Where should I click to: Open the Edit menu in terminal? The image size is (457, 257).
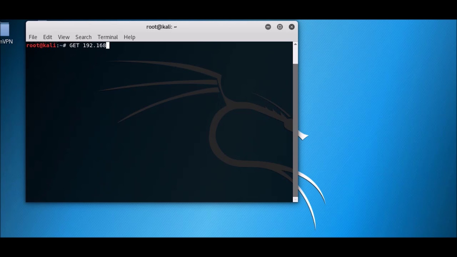[47, 37]
